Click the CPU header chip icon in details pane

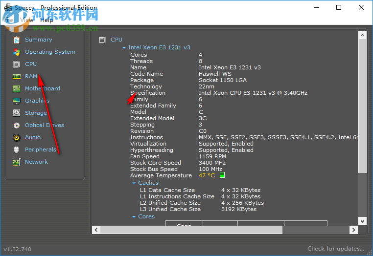pyautogui.click(x=102, y=40)
